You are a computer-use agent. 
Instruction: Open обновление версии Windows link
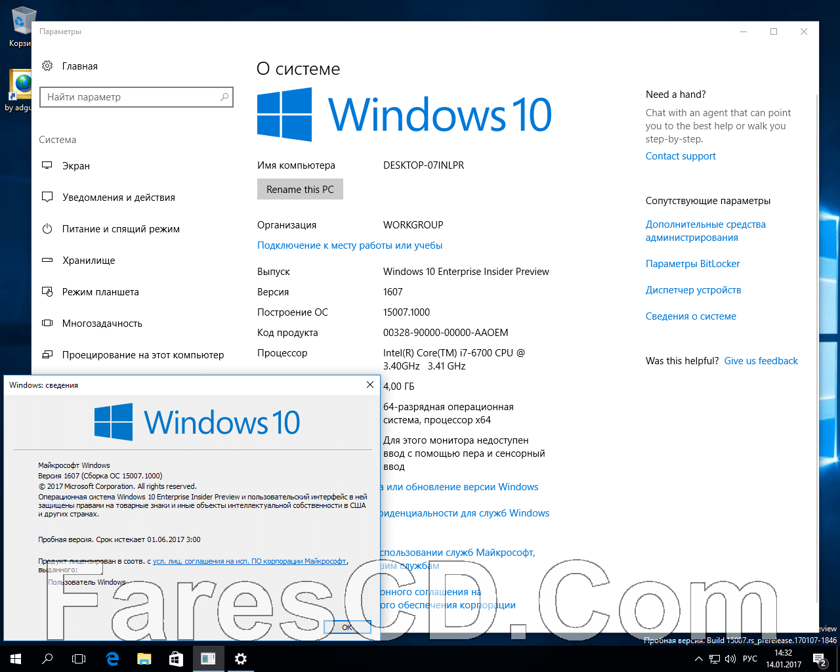[459, 487]
